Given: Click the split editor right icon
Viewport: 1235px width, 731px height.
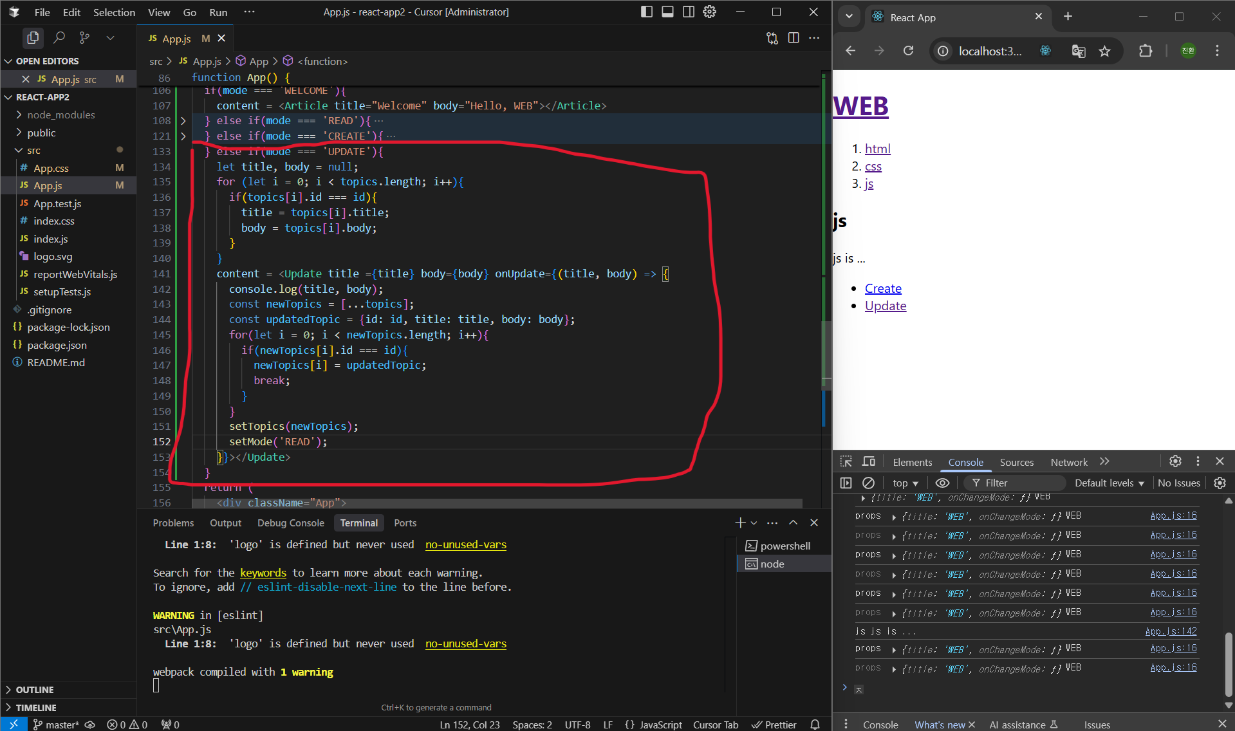Looking at the screenshot, I should pos(794,38).
